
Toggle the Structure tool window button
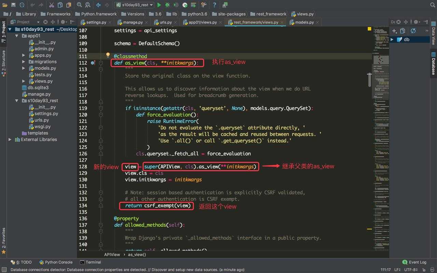click(3, 63)
